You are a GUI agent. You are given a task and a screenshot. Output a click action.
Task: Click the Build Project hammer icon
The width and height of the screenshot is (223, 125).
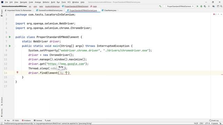(160, 6)
